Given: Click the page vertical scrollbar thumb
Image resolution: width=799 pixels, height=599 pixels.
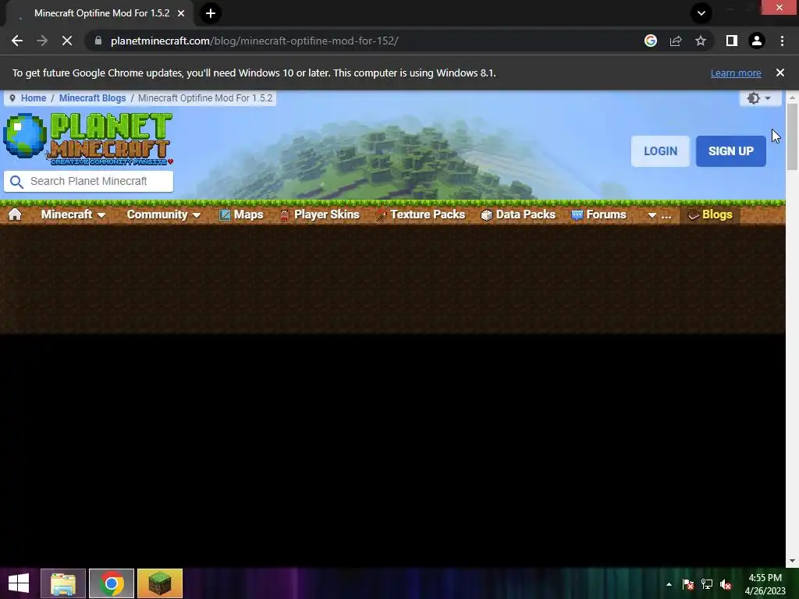Looking at the screenshot, I should coord(792,136).
